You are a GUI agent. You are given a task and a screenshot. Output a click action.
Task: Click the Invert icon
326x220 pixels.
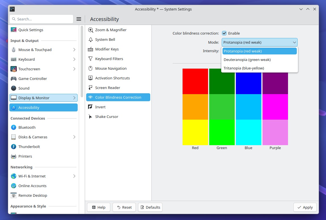pos(90,107)
